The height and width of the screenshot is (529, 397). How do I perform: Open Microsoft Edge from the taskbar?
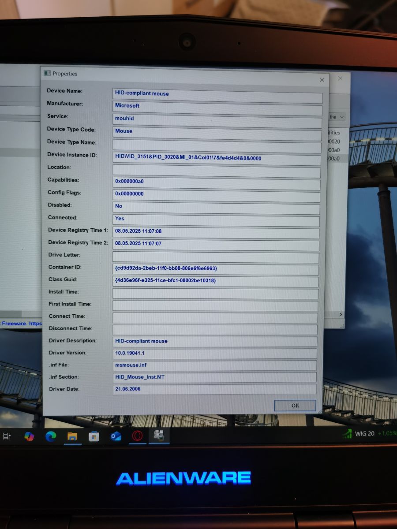pyautogui.click(x=51, y=436)
